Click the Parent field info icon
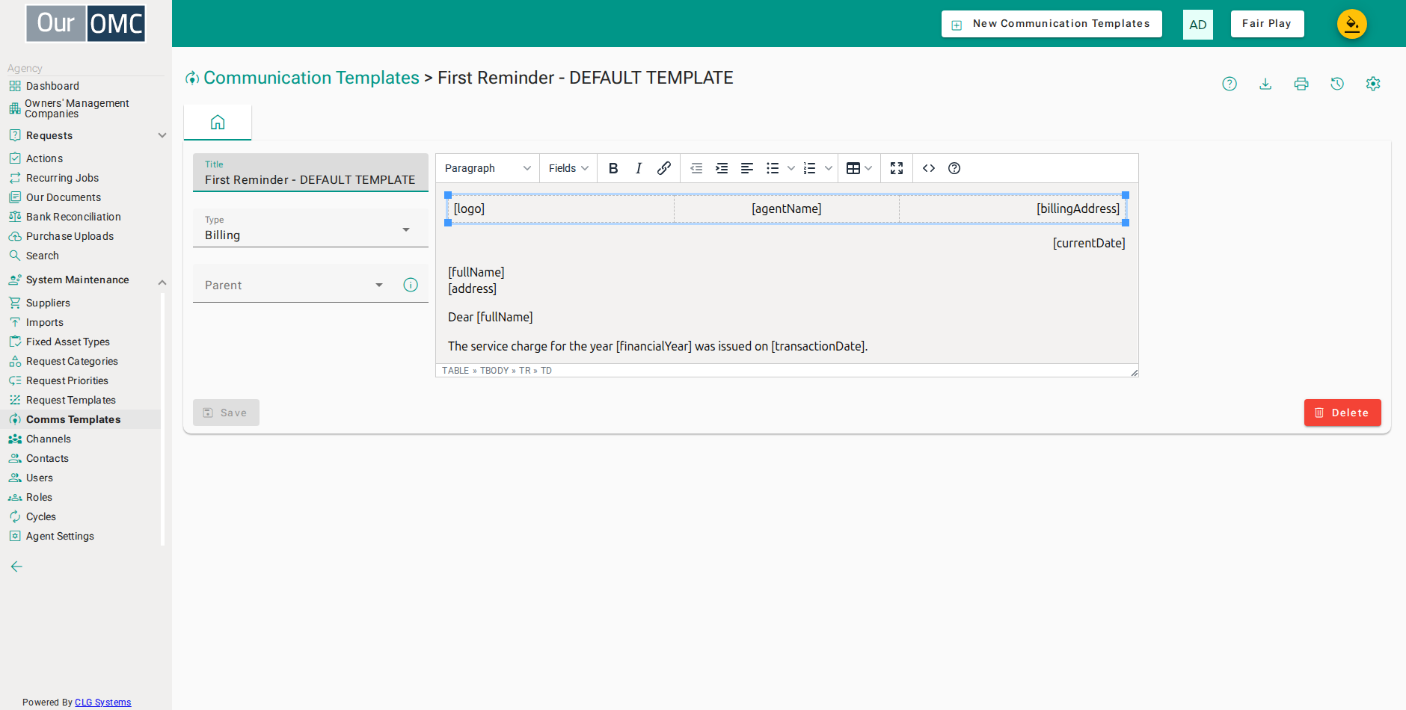The height and width of the screenshot is (710, 1406). (x=411, y=285)
